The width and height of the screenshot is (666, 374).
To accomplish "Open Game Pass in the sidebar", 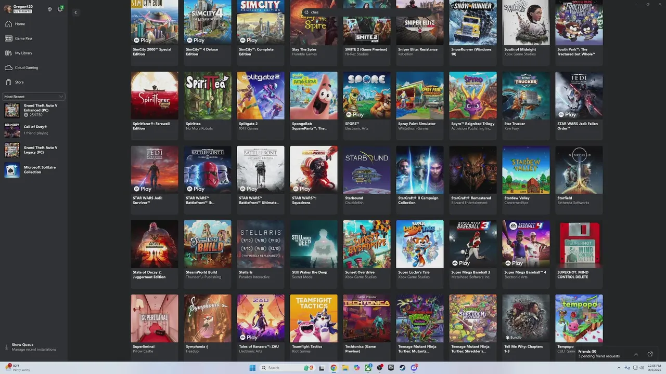I will (34, 38).
